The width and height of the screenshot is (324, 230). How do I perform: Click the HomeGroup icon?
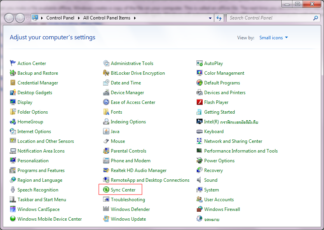pos(13,122)
